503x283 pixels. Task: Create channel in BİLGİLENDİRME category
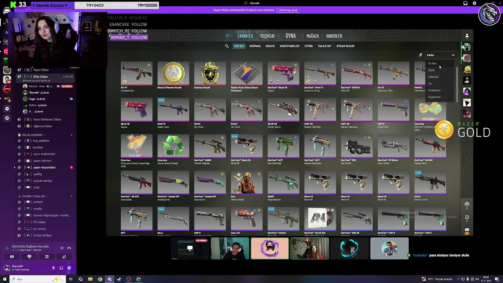71,135
